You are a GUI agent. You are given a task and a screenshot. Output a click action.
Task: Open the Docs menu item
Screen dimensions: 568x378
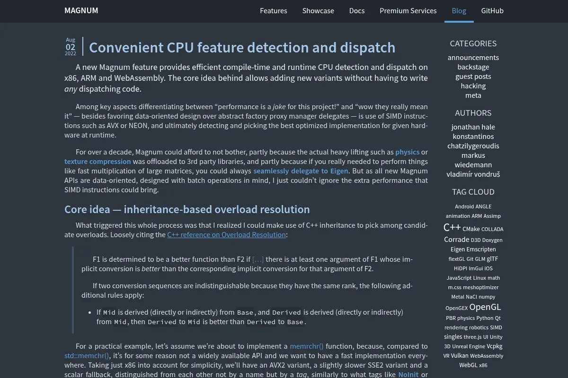[x=357, y=10]
